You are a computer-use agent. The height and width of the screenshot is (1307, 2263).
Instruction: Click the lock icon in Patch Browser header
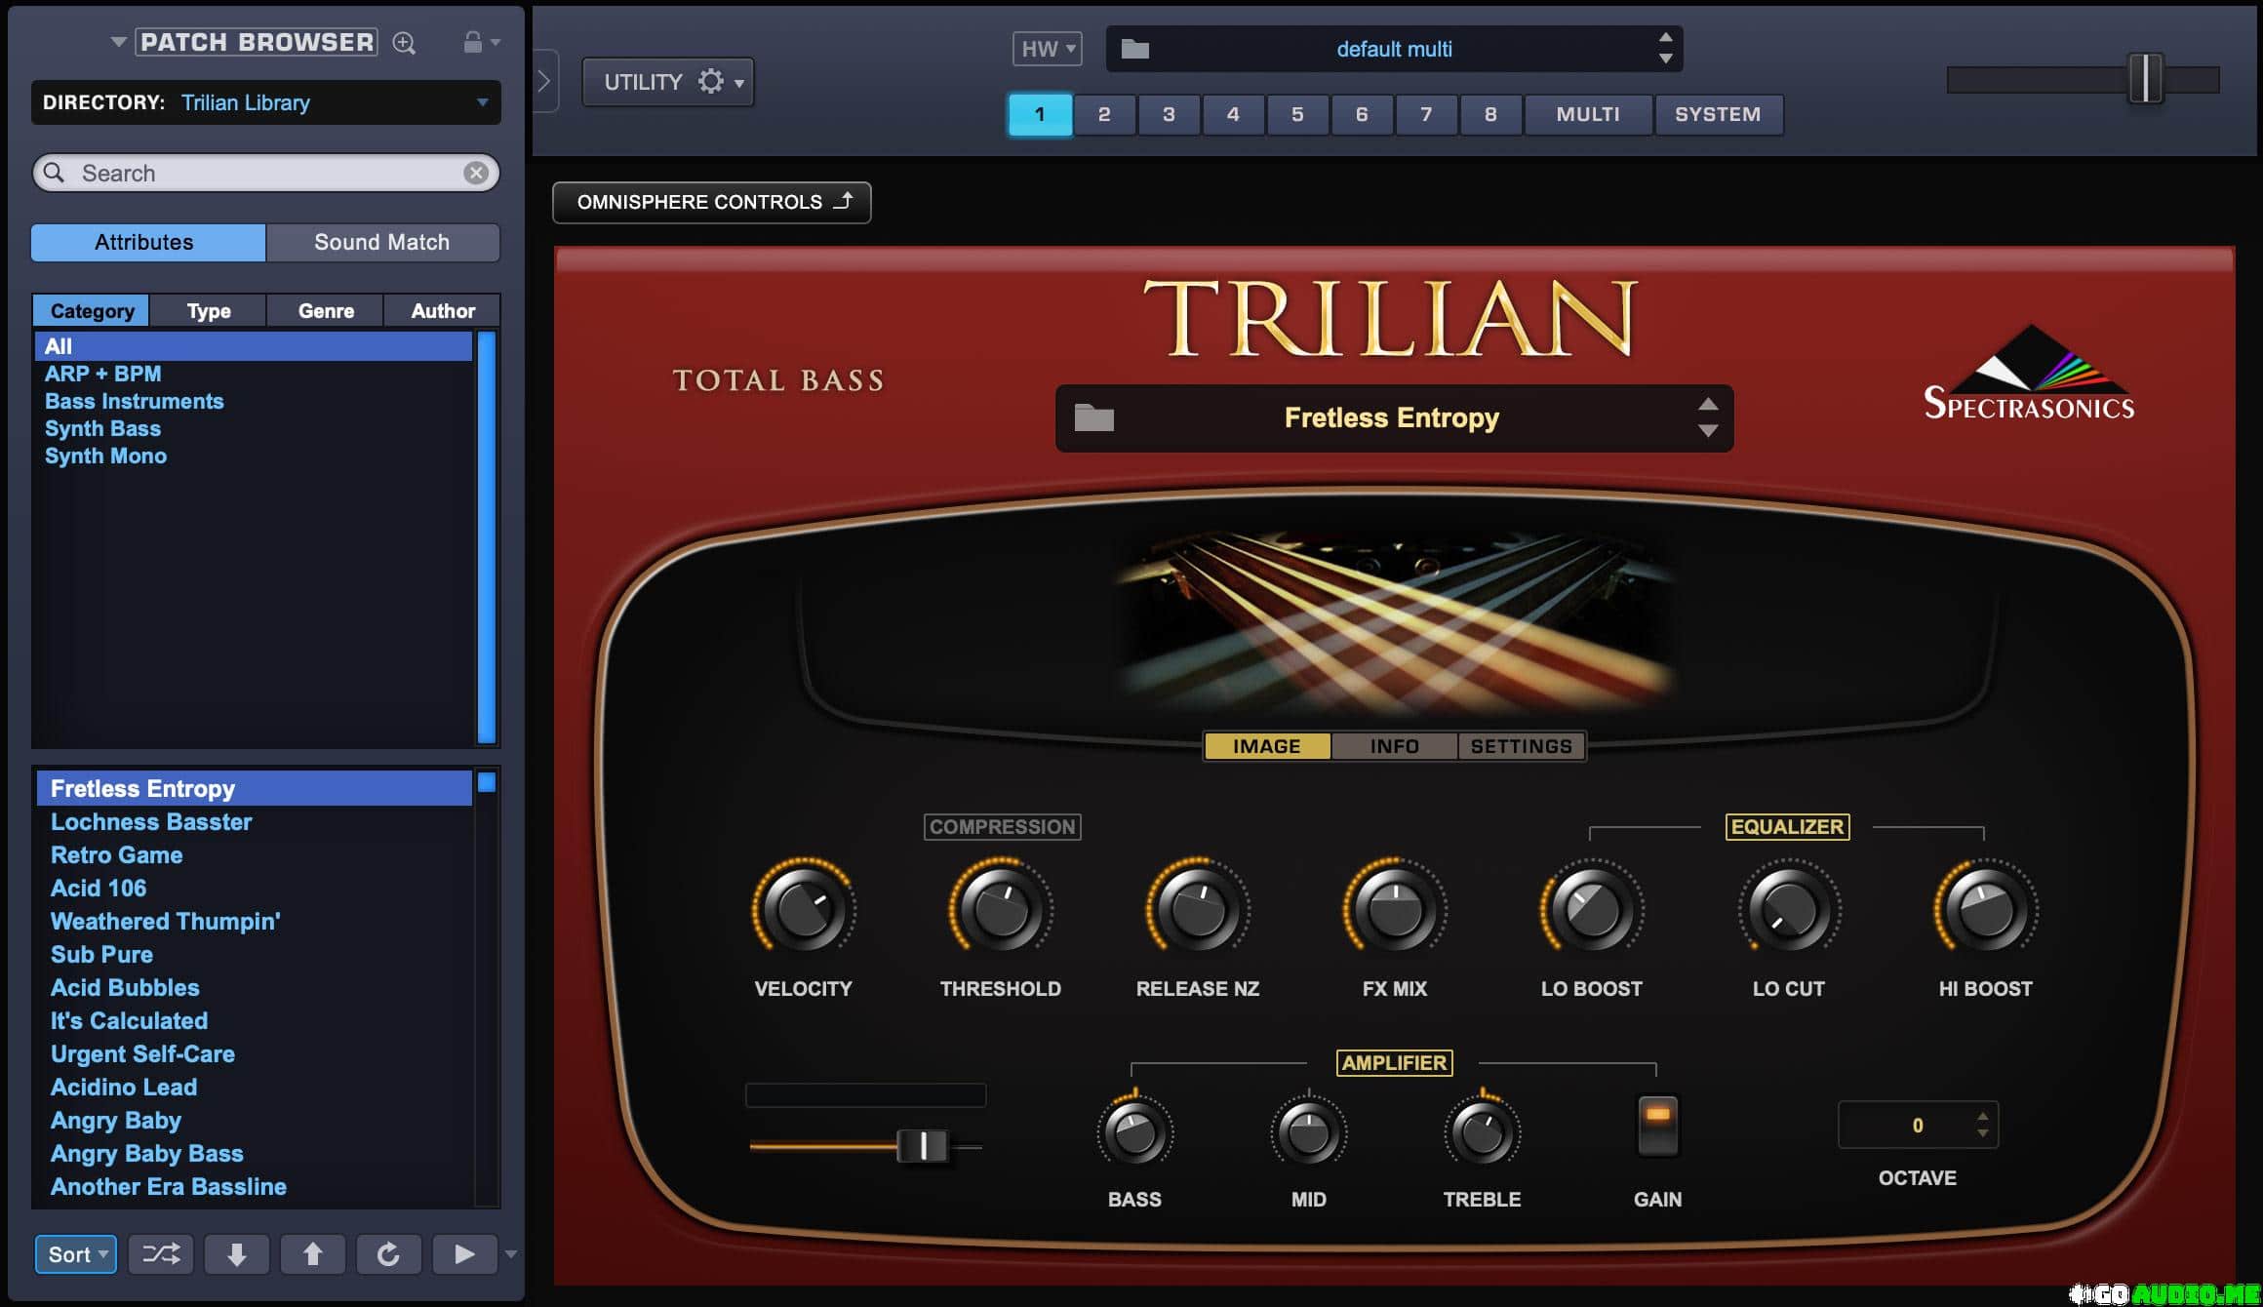click(472, 42)
